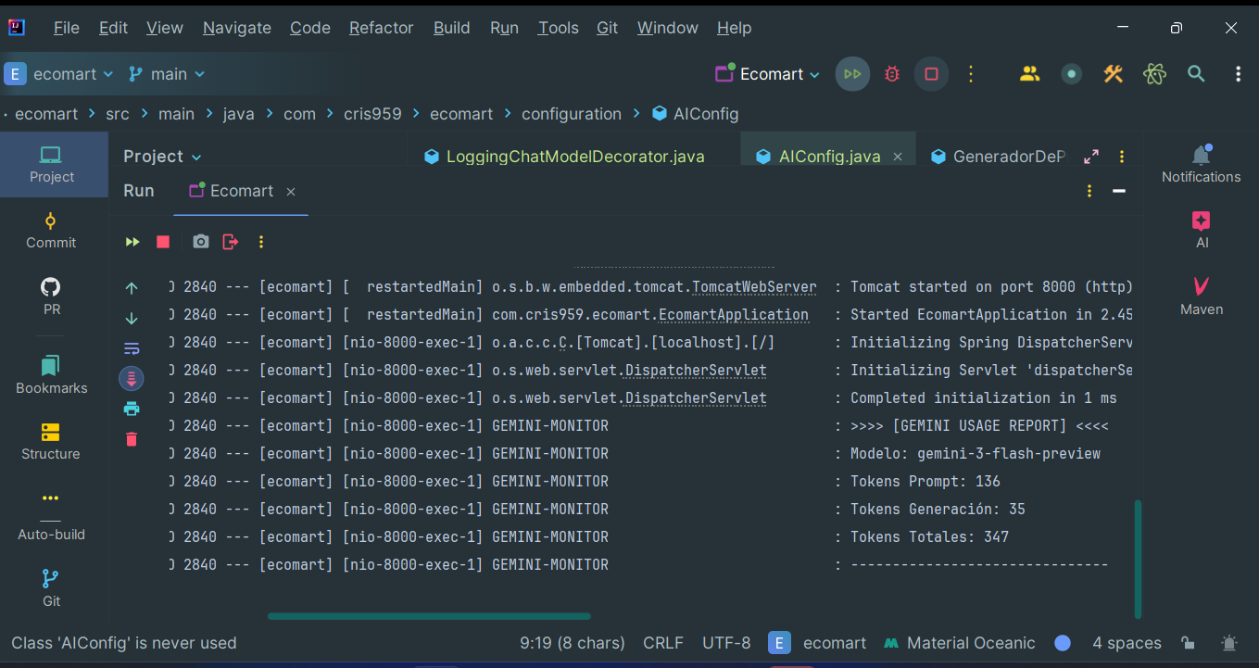The height and width of the screenshot is (668, 1259).
Task: Open the AI tool window on the right
Action: [1202, 230]
